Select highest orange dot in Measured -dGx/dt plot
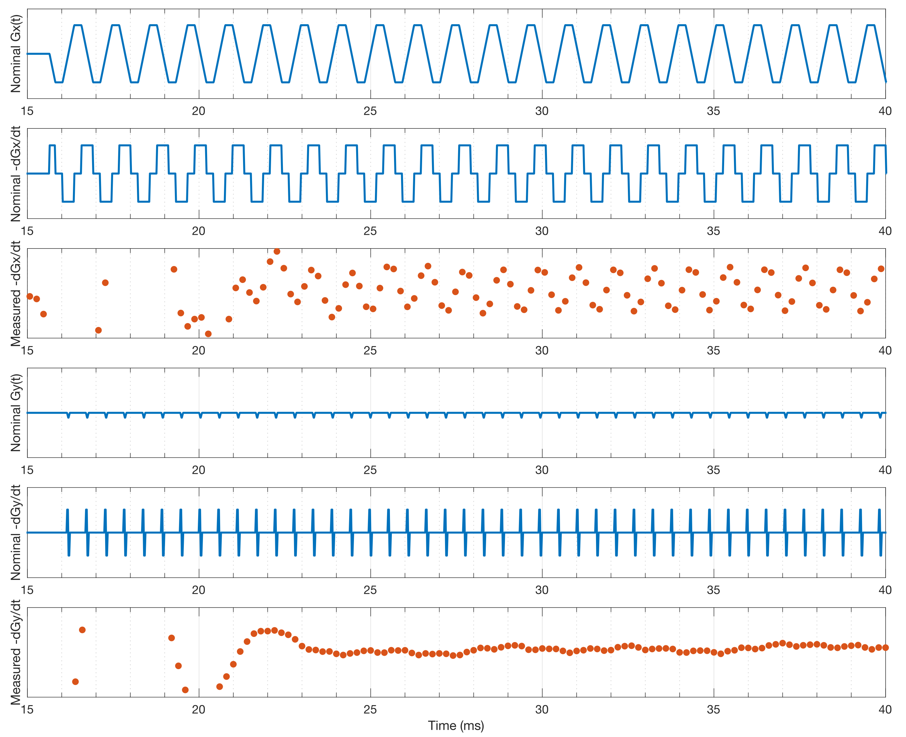The image size is (906, 737). [277, 251]
